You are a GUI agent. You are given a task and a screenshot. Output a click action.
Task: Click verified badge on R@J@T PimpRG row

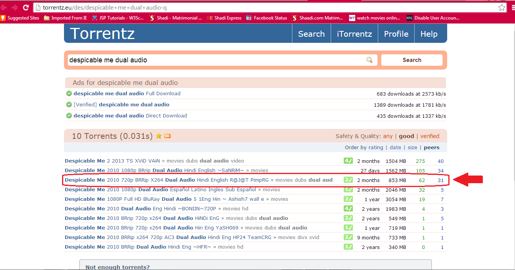pos(348,180)
